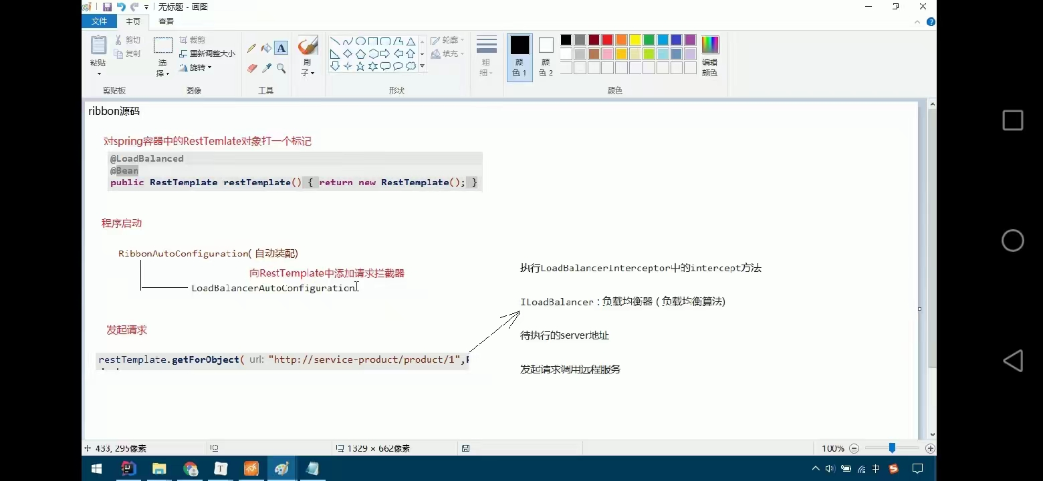Open the File (文件) menu

coord(99,21)
